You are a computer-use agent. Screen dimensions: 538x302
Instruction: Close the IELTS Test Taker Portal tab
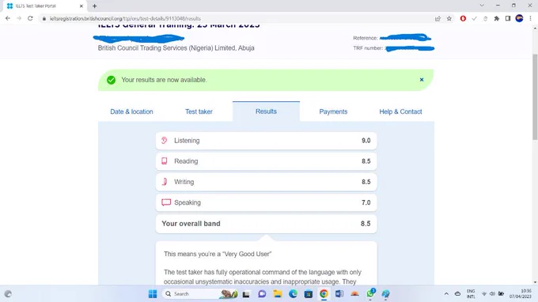click(x=81, y=6)
